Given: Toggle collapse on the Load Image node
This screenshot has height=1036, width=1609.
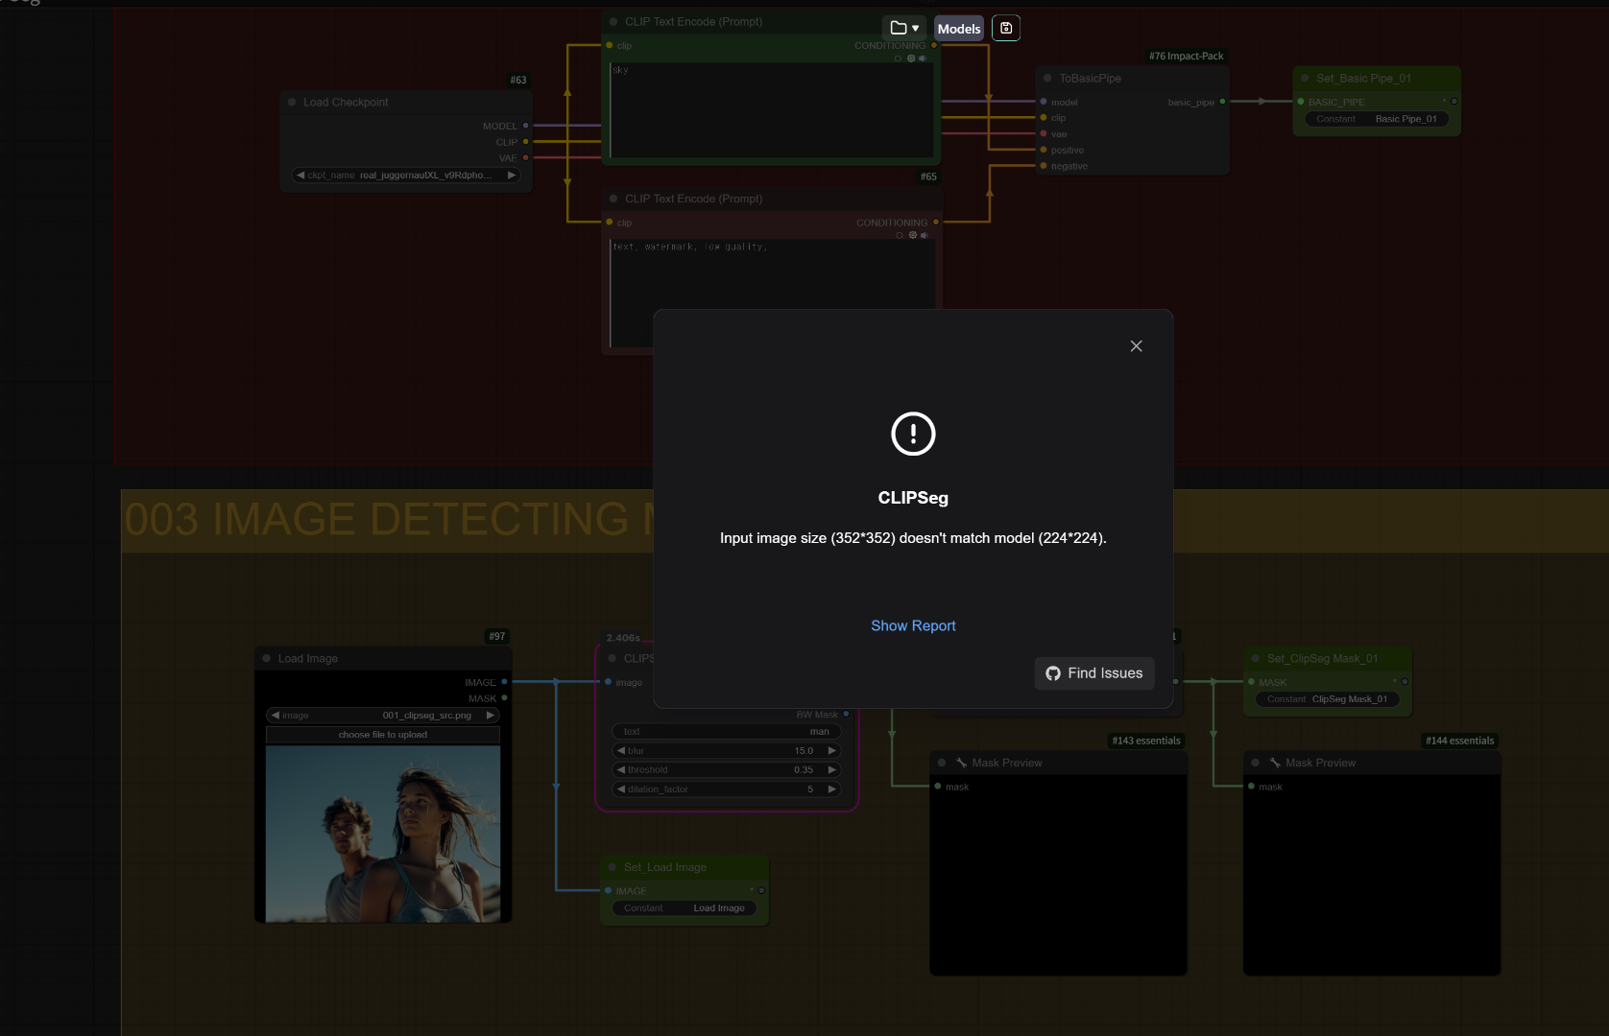Looking at the screenshot, I should coord(266,658).
